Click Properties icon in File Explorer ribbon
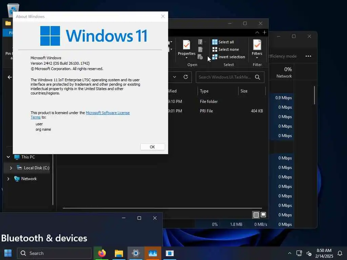Screen dimensions: 347x260 coord(186,45)
